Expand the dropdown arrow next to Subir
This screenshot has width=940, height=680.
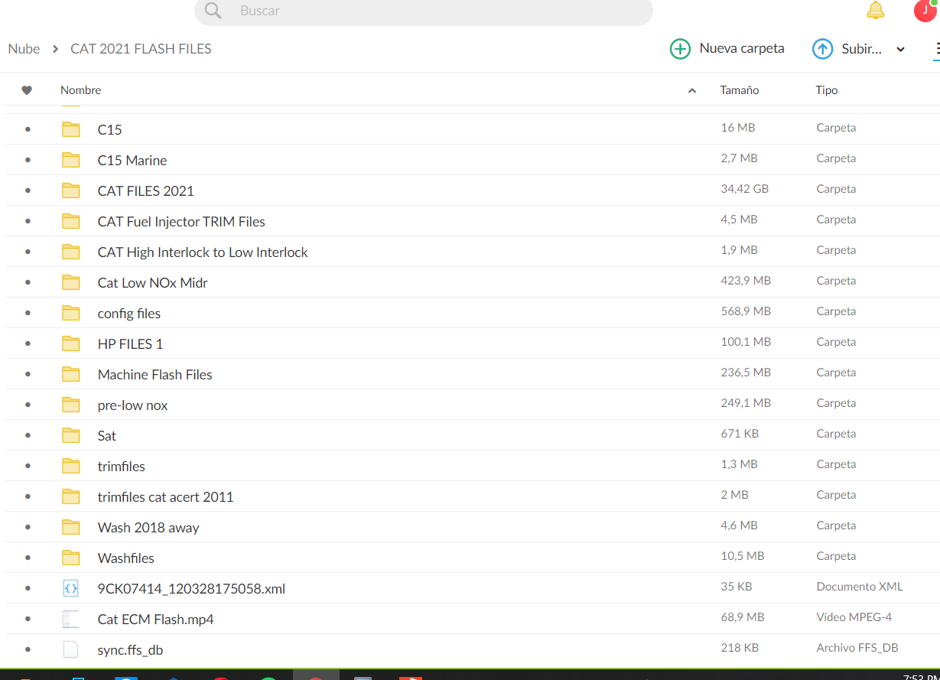coord(900,50)
